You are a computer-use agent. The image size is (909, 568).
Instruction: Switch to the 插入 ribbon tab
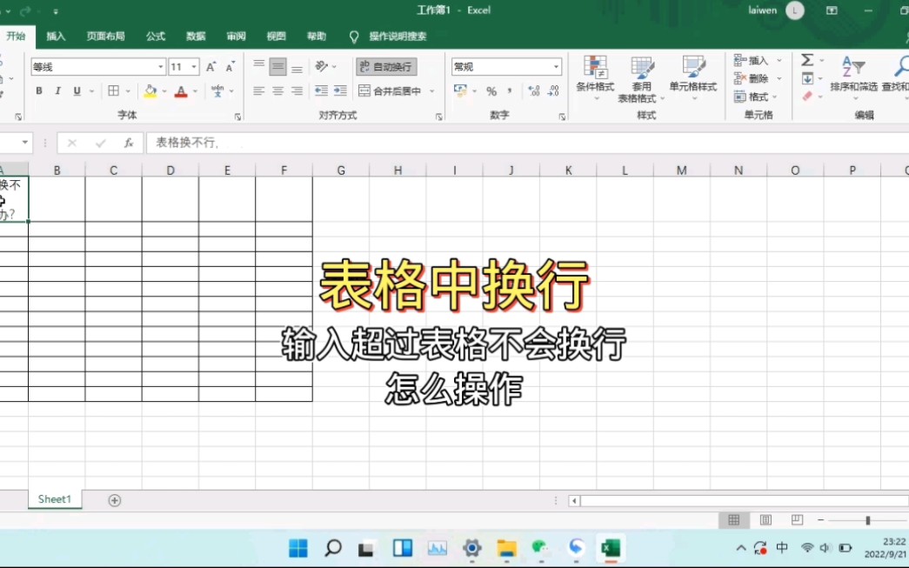55,36
